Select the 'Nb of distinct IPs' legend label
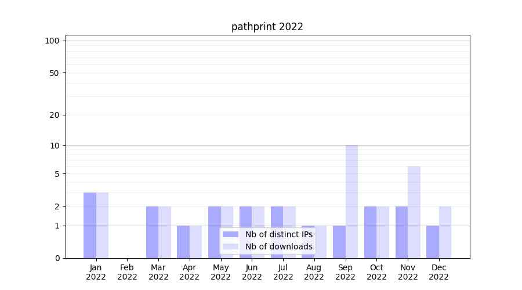Screen dimensions: 522x290 point(278,234)
